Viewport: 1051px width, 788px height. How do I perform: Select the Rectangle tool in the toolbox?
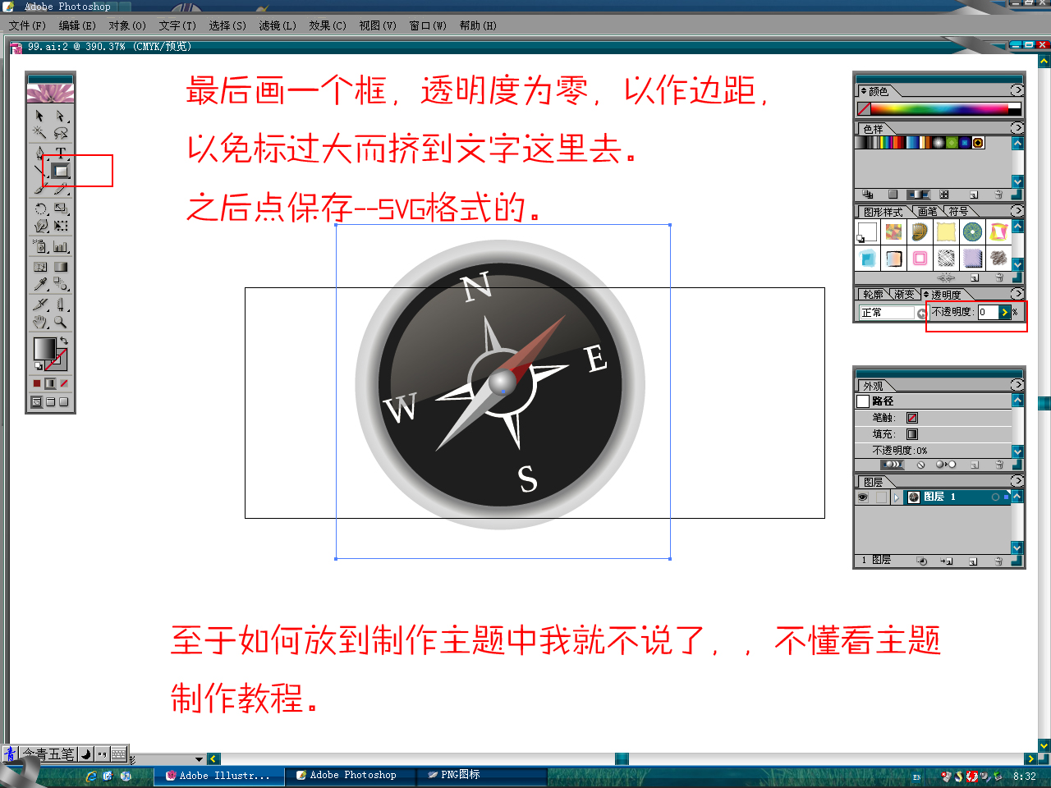[x=61, y=171]
